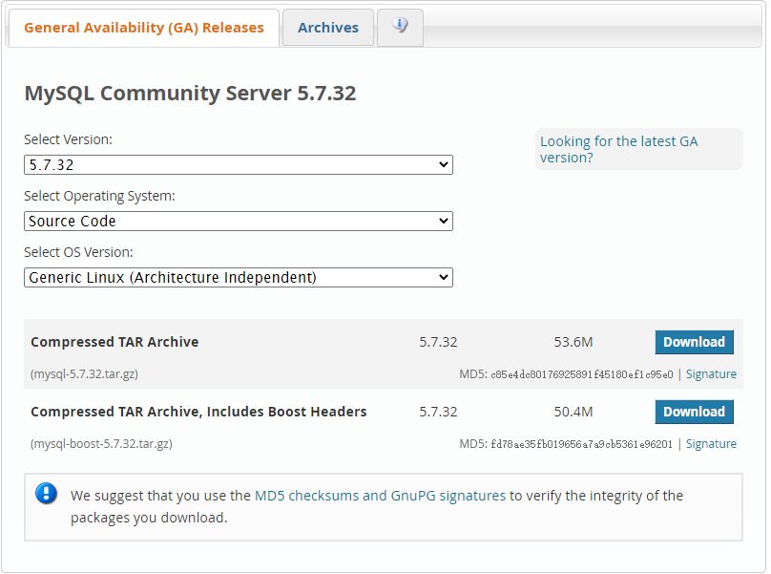The height and width of the screenshot is (574, 771).
Task: Click the 'Compressed TAR Archive' title text
Action: pos(115,342)
